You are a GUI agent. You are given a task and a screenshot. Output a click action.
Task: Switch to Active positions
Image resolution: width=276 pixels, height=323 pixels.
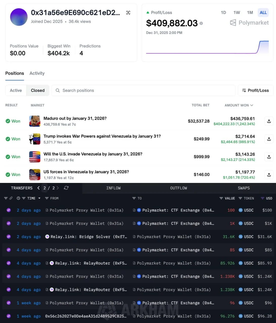coord(16,90)
